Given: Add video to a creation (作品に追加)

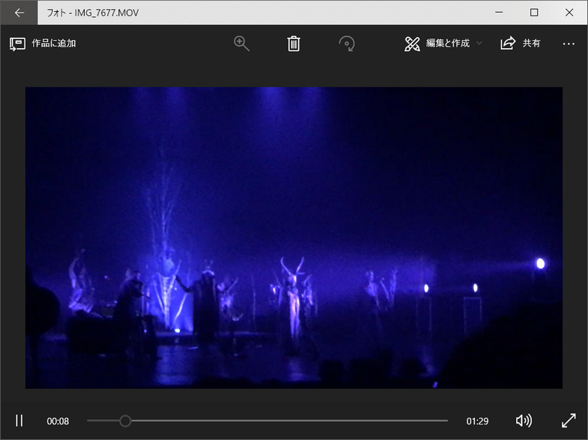Looking at the screenshot, I should (42, 44).
